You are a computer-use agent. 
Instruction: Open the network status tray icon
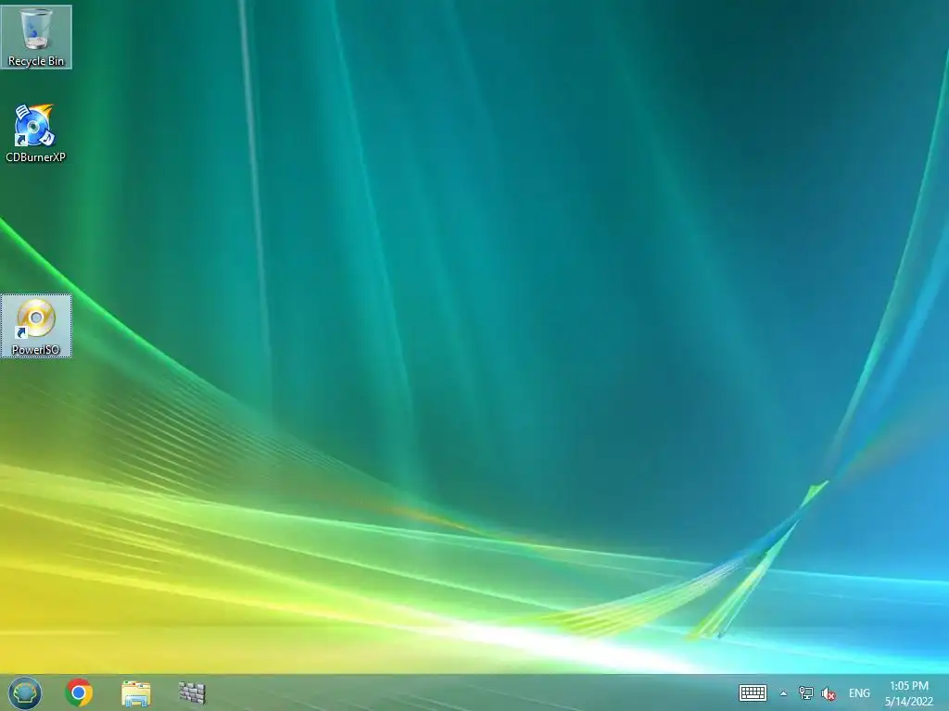pyautogui.click(x=805, y=692)
